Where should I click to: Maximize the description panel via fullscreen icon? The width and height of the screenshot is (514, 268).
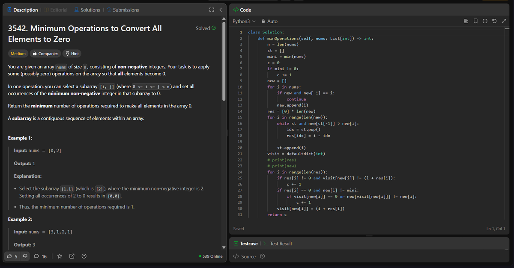[212, 10]
